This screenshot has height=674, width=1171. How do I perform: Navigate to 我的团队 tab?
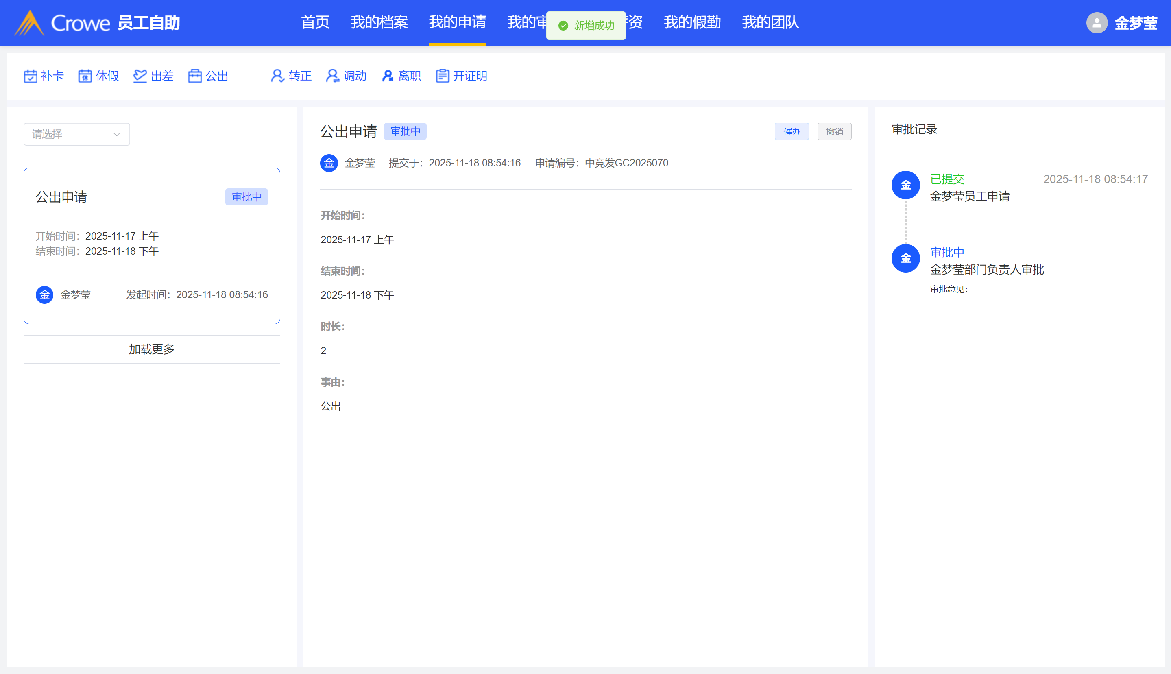click(770, 22)
